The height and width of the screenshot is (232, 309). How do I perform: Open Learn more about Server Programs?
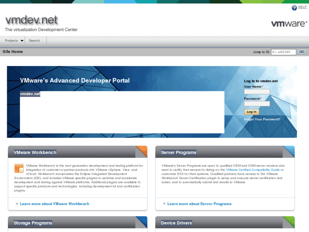(x=199, y=204)
